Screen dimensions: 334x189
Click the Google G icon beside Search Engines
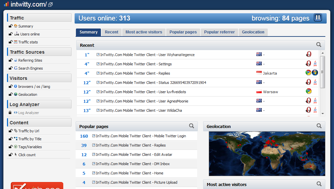16,68
